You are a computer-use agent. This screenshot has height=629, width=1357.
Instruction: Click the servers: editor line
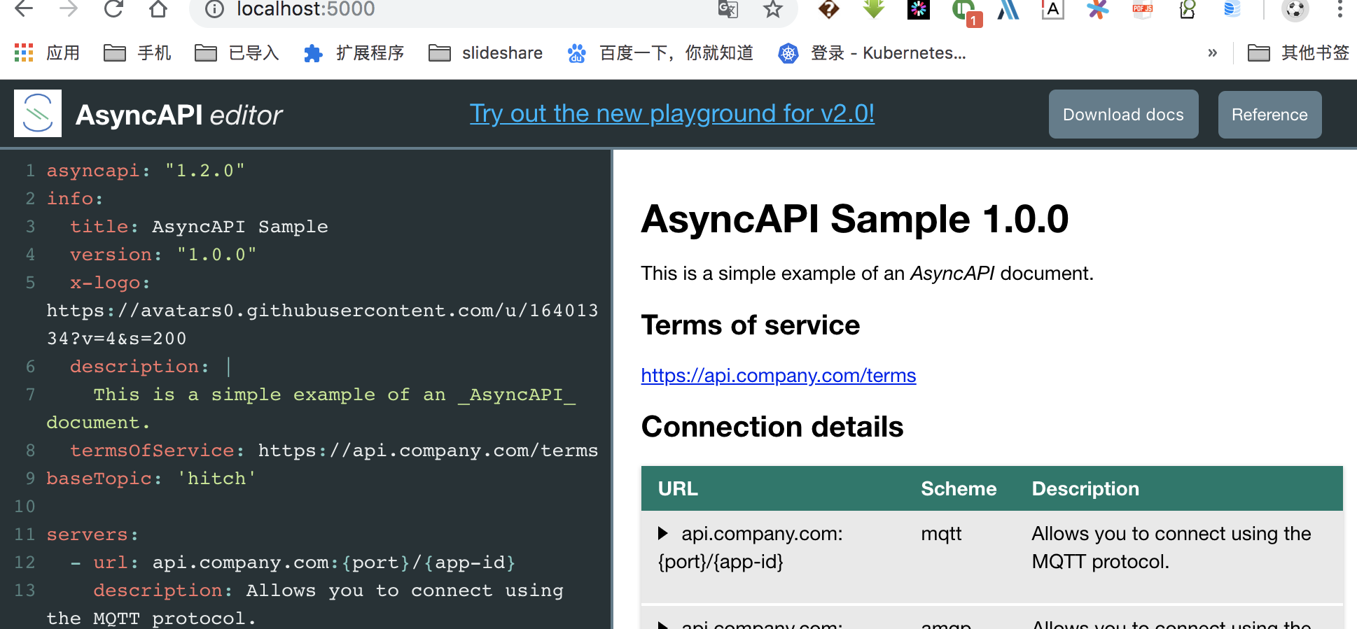tap(92, 535)
